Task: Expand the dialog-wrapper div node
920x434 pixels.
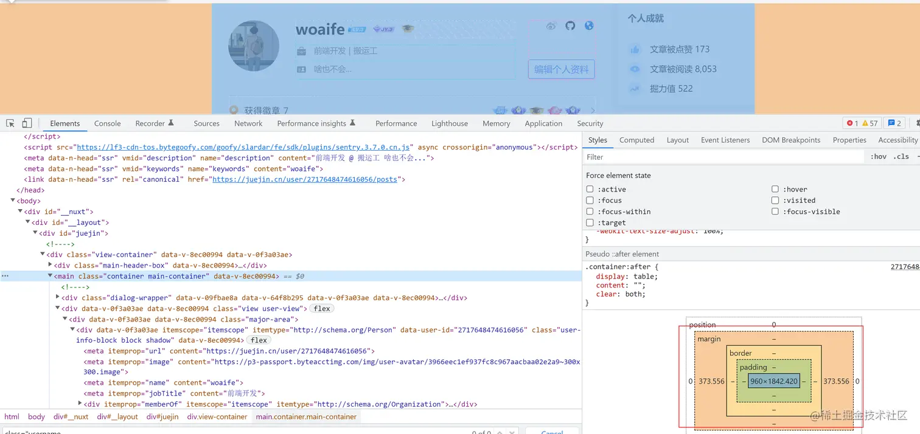Action: tap(57, 297)
